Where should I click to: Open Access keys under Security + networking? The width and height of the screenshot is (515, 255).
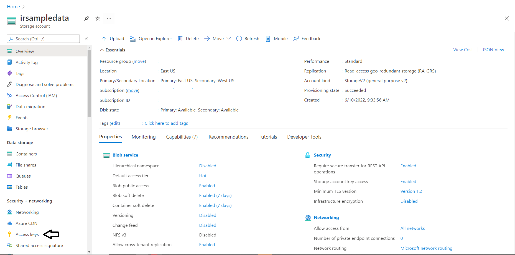[27, 234]
